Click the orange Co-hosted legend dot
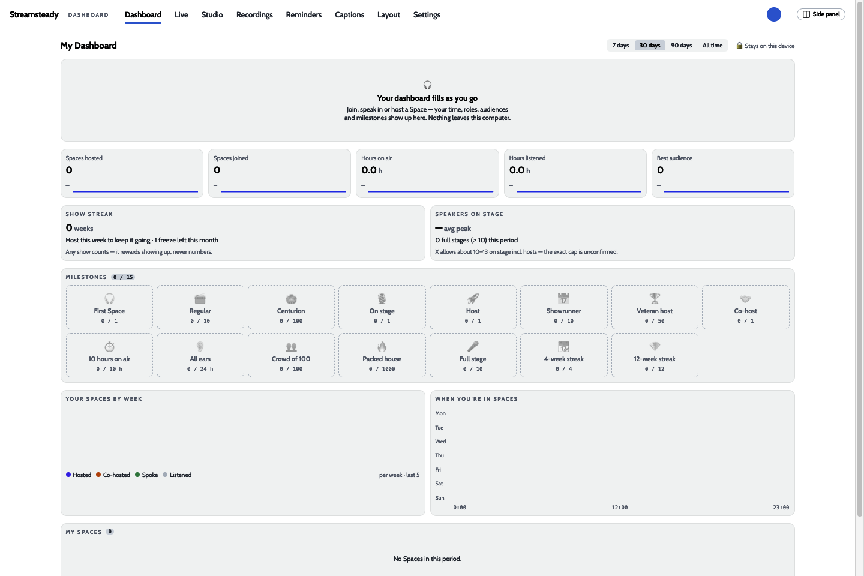Screen dimensions: 864x576 click(98, 475)
